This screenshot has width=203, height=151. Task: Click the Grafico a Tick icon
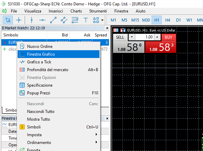click(x=22, y=62)
